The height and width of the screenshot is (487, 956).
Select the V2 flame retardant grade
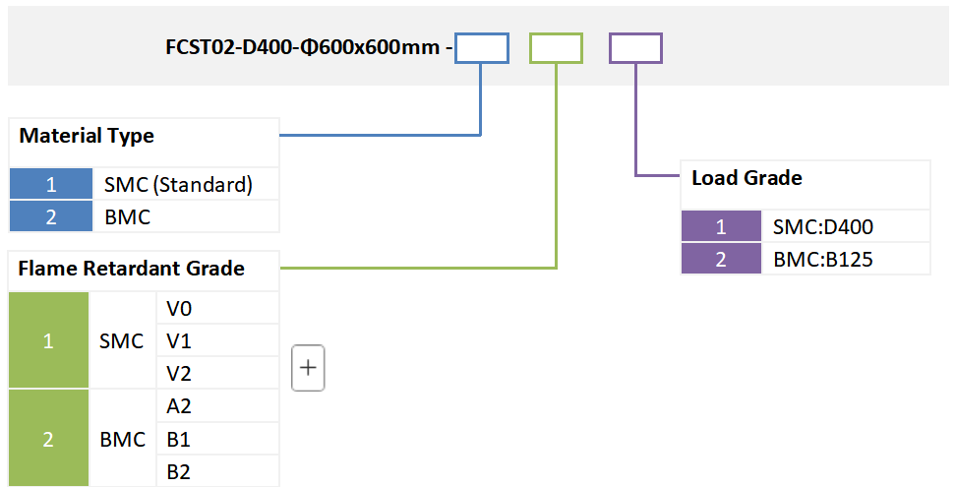pos(179,374)
